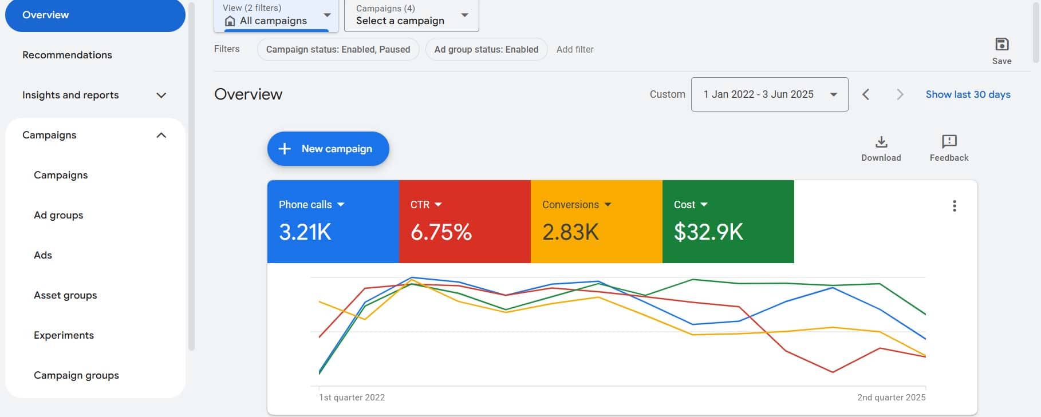The image size is (1041, 417).
Task: Open the CTR metric dropdown
Action: point(438,205)
